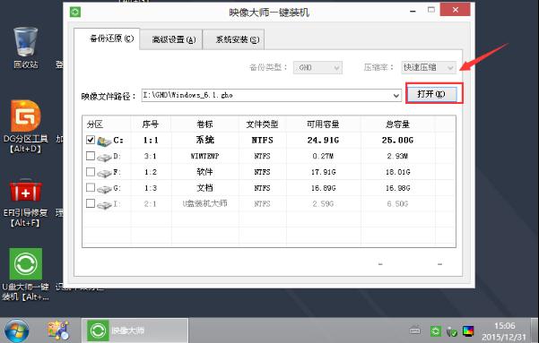Viewport: 539px width, 343px height.
Task: Maximize the 映像大师一键装机 window
Action: click(x=431, y=11)
